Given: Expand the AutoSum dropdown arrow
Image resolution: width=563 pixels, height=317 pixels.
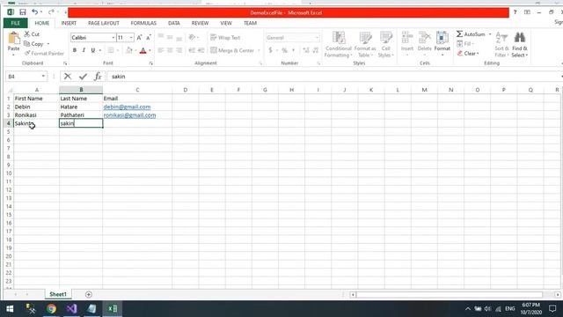Looking at the screenshot, I should coord(490,34).
